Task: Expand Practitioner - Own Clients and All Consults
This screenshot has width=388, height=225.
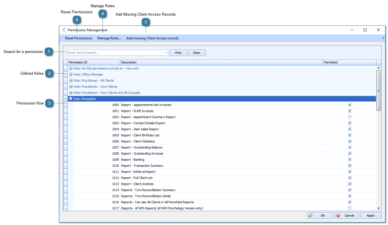Action: click(x=71, y=93)
